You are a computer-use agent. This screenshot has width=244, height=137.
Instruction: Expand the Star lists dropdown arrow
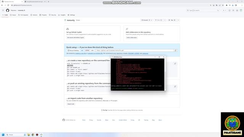pyautogui.click(x=178, y=20)
